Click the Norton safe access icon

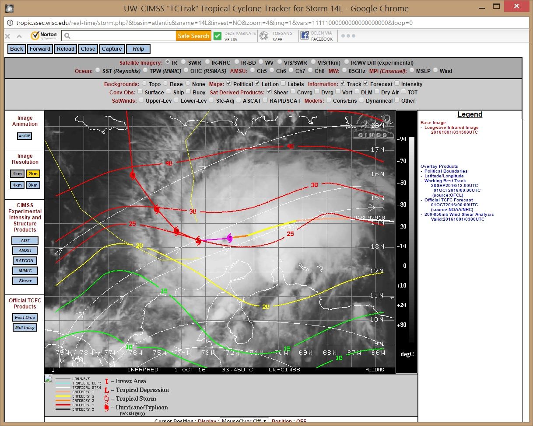(263, 36)
